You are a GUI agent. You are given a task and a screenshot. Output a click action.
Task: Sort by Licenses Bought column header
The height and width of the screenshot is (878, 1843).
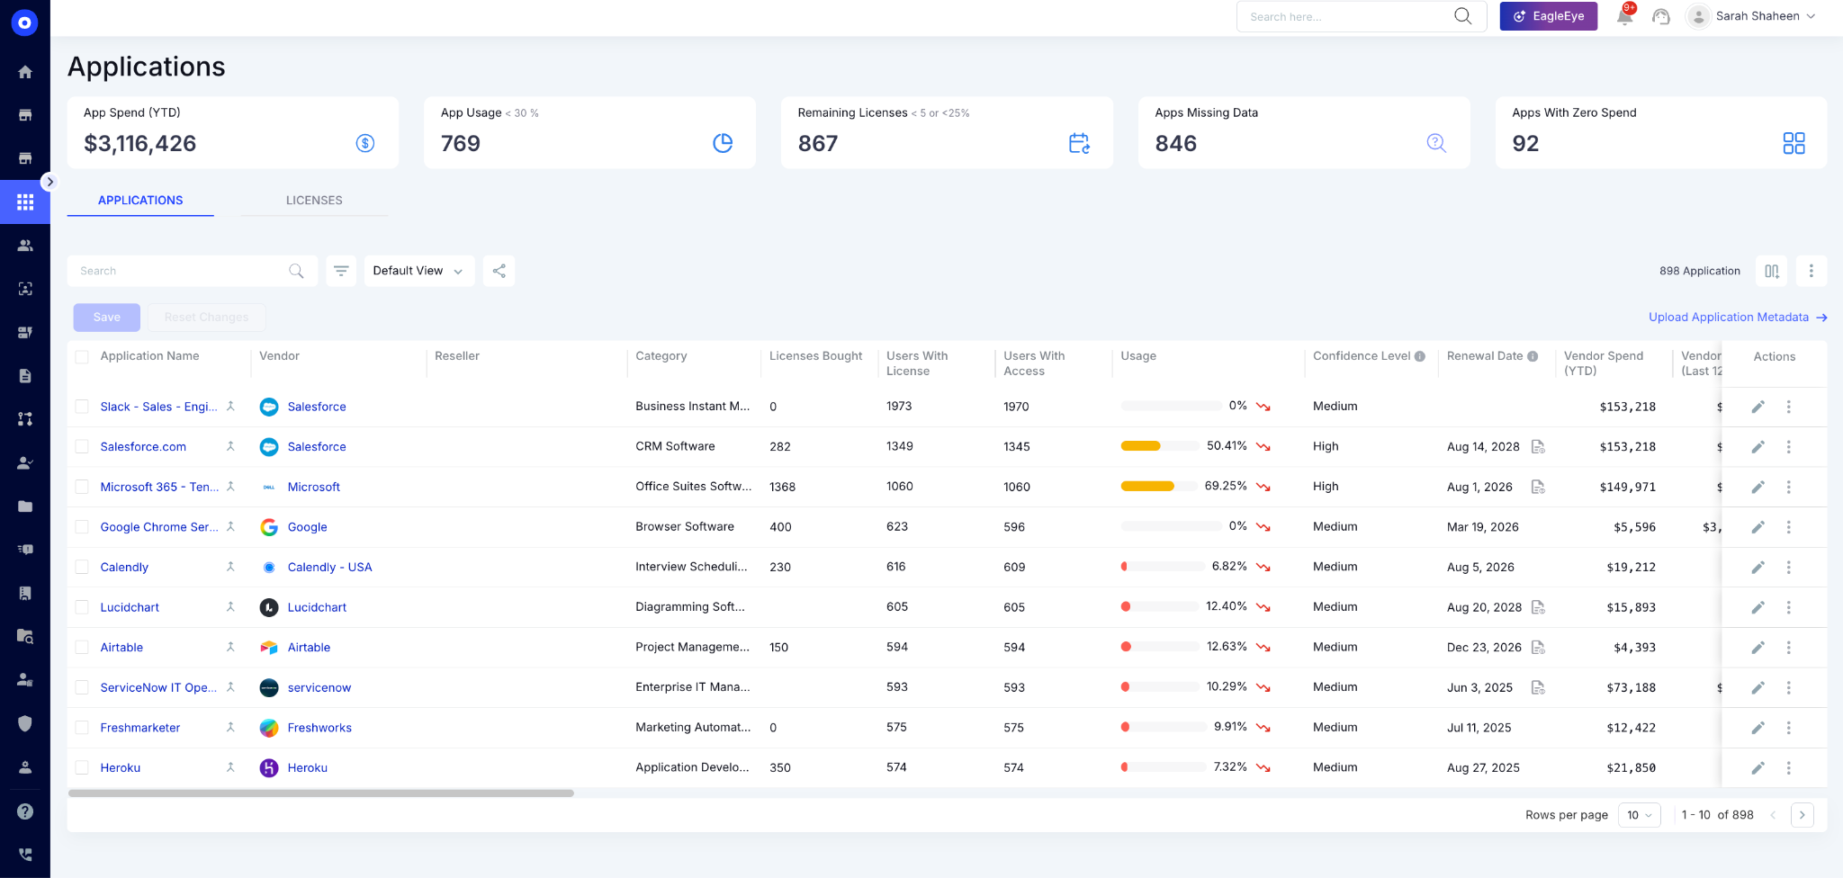815,356
